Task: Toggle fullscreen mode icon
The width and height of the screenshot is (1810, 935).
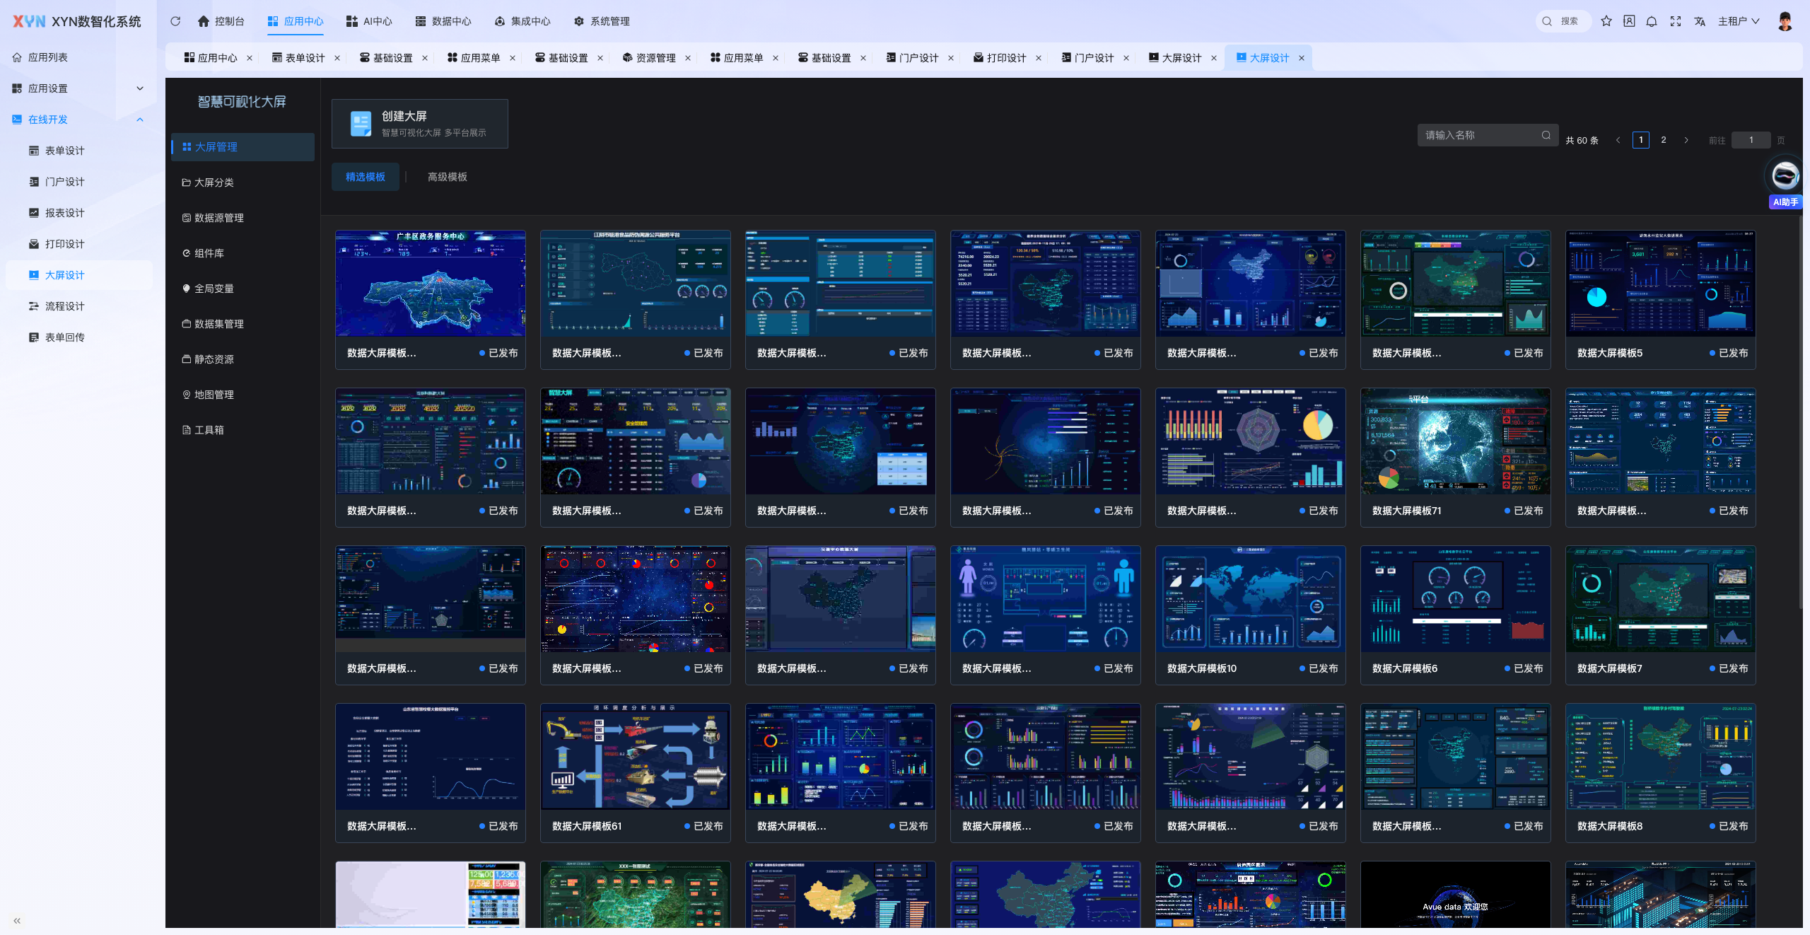Action: point(1676,21)
